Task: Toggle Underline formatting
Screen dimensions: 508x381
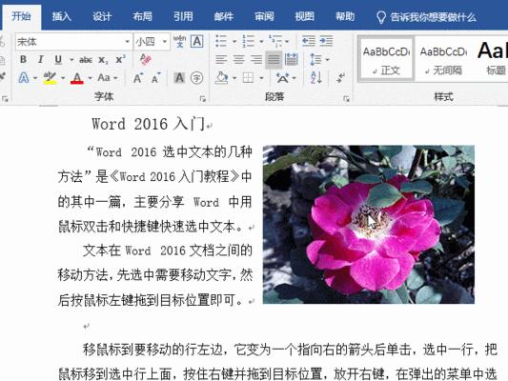Action: tap(58, 60)
